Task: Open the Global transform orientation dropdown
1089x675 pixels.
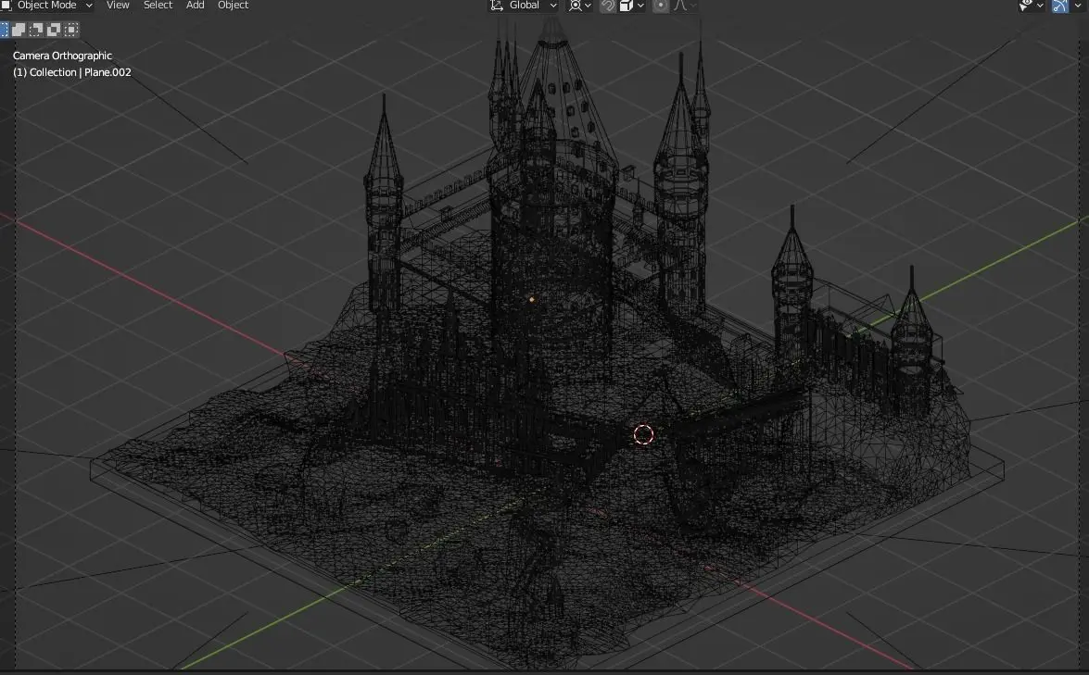Action: tap(524, 6)
